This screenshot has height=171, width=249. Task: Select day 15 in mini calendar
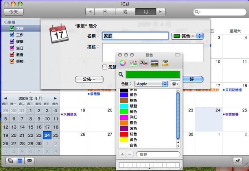pos(31,127)
